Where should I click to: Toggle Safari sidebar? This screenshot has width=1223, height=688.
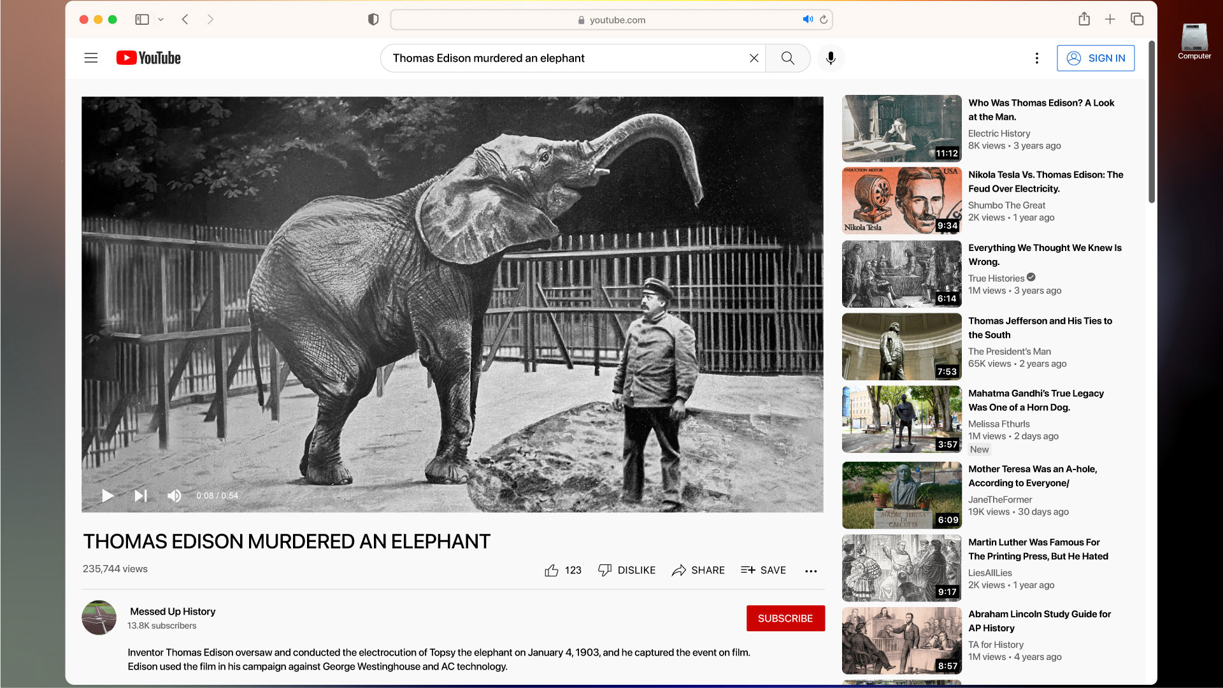[142, 20]
